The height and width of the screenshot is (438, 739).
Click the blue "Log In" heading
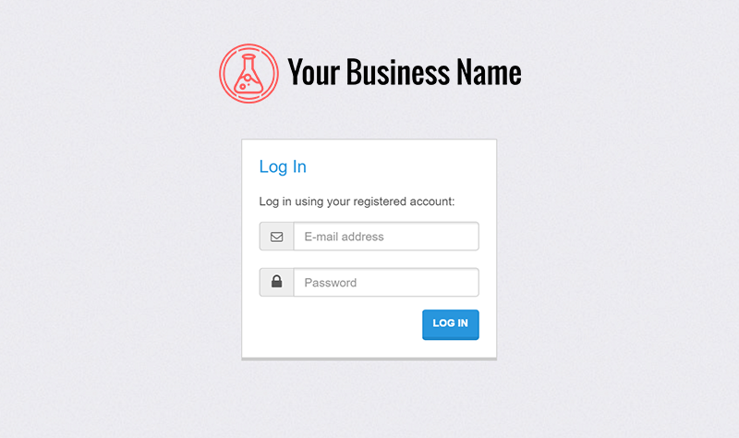click(283, 166)
